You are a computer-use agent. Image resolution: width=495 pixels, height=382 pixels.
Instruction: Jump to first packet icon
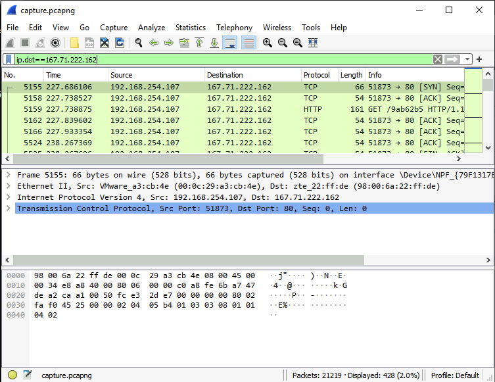tap(199, 43)
